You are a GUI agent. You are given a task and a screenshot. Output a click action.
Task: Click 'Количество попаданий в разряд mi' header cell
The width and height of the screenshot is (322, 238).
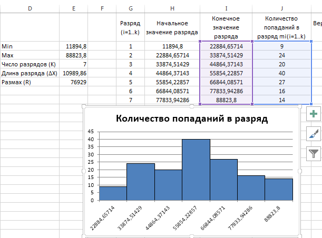[x=282, y=27]
